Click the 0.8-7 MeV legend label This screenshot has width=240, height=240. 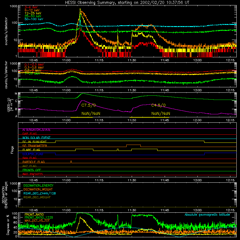pos(33,70)
